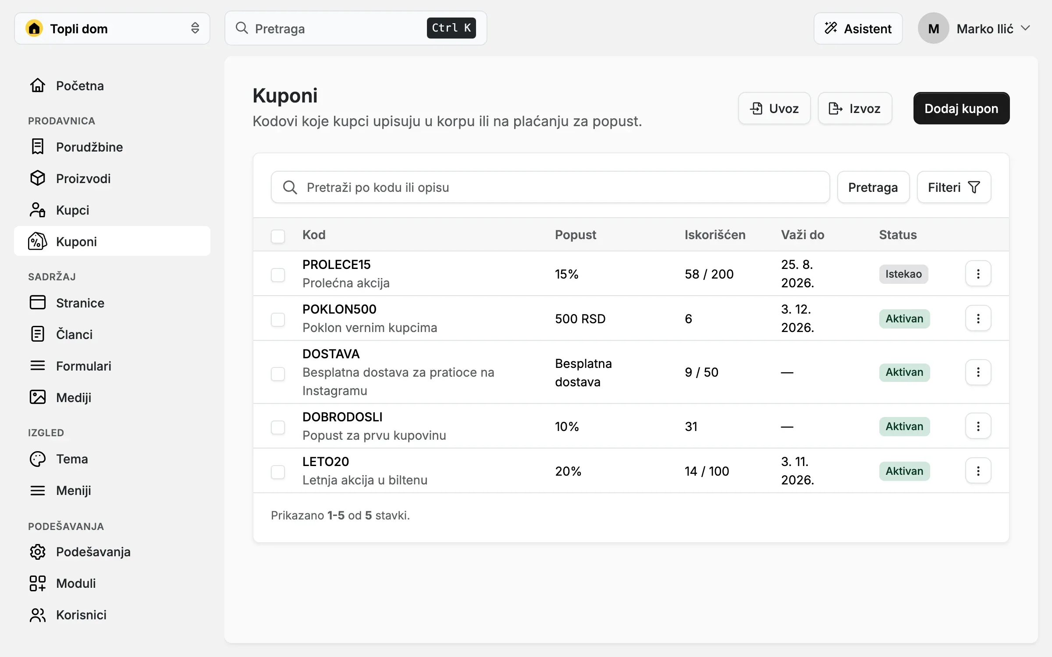The height and width of the screenshot is (657, 1052).
Task: Tick the LETO20 row checkbox
Action: tap(278, 472)
